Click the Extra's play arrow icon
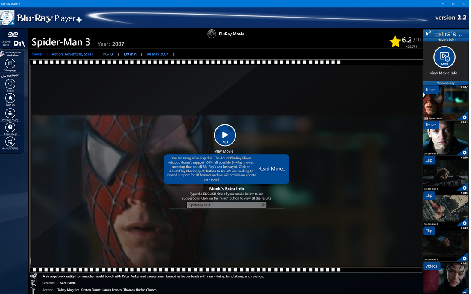Viewport: 471px width, 294px height. (428, 34)
